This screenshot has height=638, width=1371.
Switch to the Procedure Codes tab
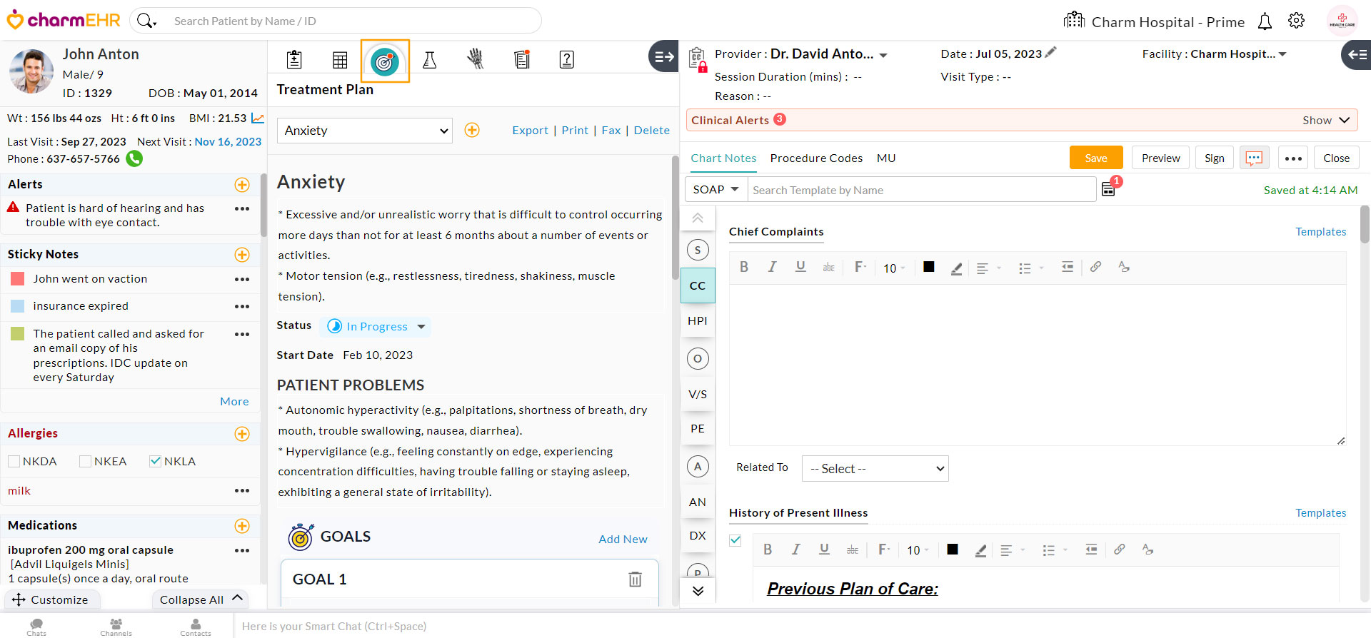pyautogui.click(x=816, y=158)
